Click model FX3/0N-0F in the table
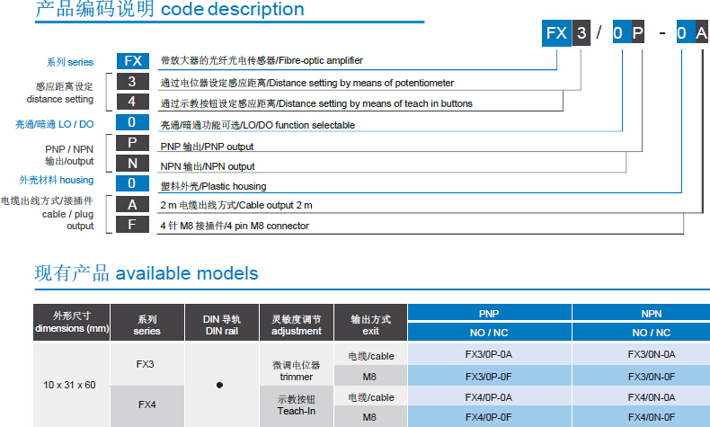 click(651, 376)
